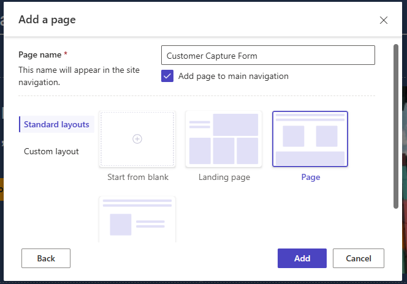This screenshot has height=284, width=407.
Task: Choose the Page layout thumbnail
Action: click(310, 139)
